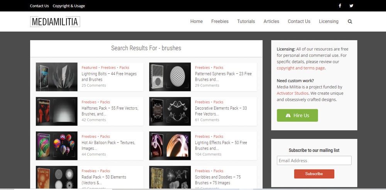Viewport: 386px width, 190px height.
Task: Open the Tutorials navigation menu item
Action: [x=246, y=22]
